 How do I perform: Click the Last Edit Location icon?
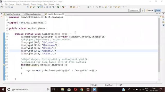[116, 7]
